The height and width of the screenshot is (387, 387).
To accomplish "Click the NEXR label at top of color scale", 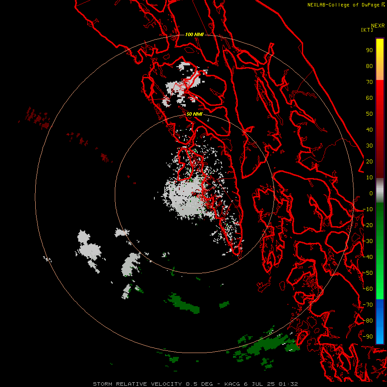I will pyautogui.click(x=378, y=26).
